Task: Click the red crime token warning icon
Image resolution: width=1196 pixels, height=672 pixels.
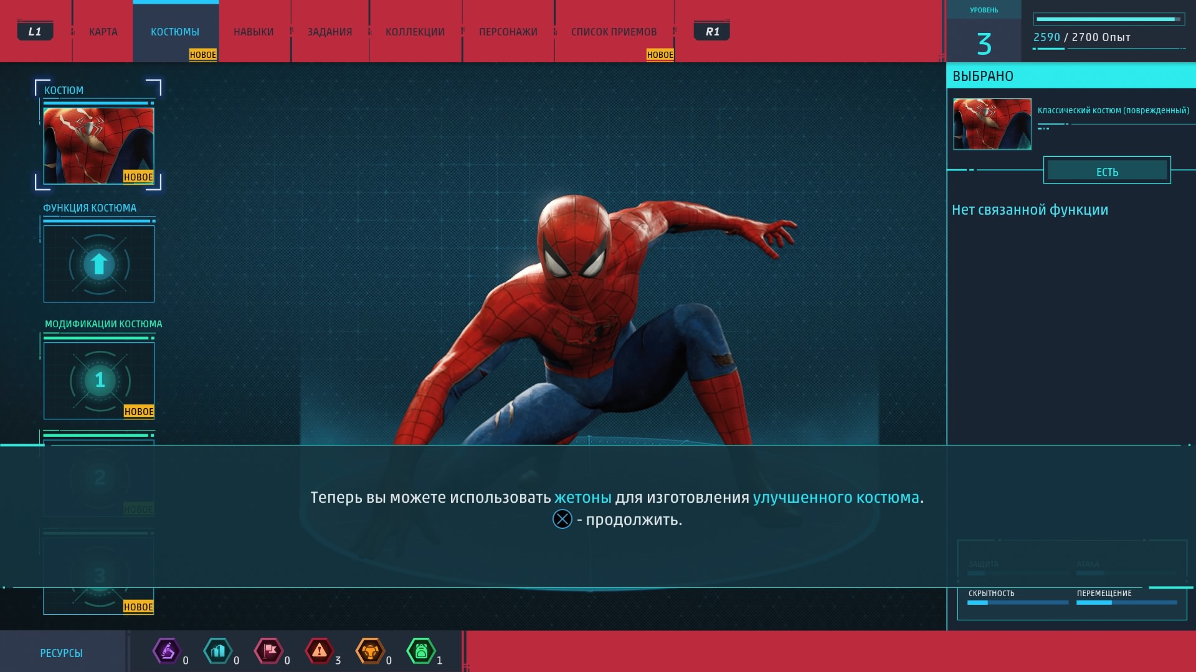Action: 319,651
